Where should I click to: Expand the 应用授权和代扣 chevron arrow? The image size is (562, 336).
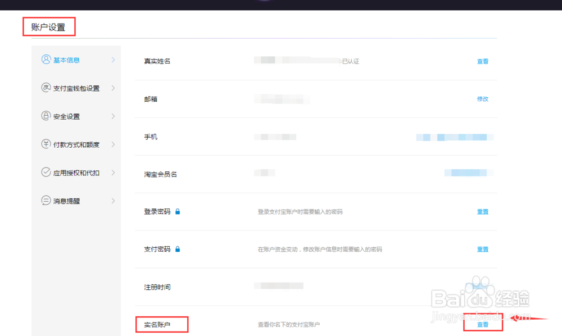(114, 172)
